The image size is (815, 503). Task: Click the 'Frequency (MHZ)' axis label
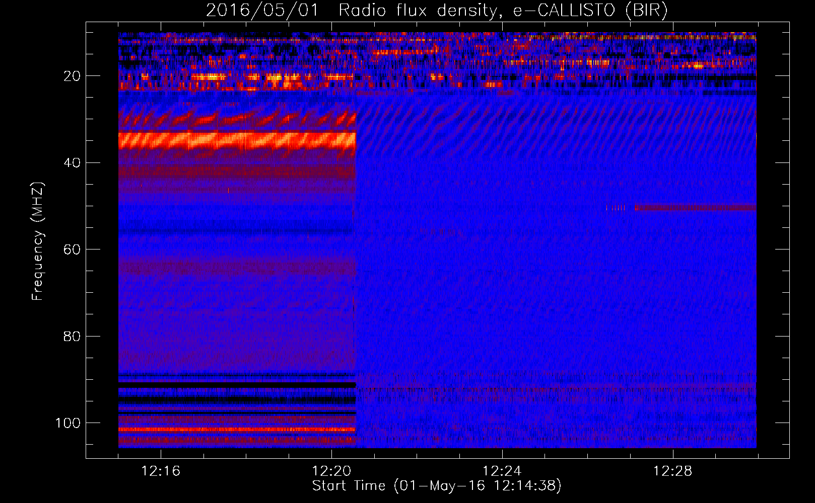click(38, 241)
